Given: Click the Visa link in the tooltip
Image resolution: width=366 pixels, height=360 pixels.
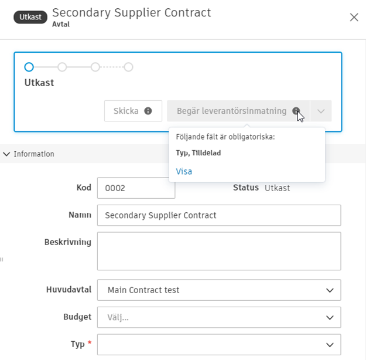Looking at the screenshot, I should [184, 172].
